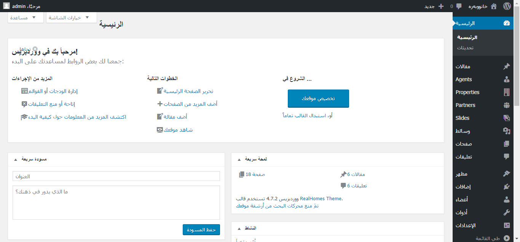
Task: Open the خيارات الشاشة dropdown
Action: 72,17
